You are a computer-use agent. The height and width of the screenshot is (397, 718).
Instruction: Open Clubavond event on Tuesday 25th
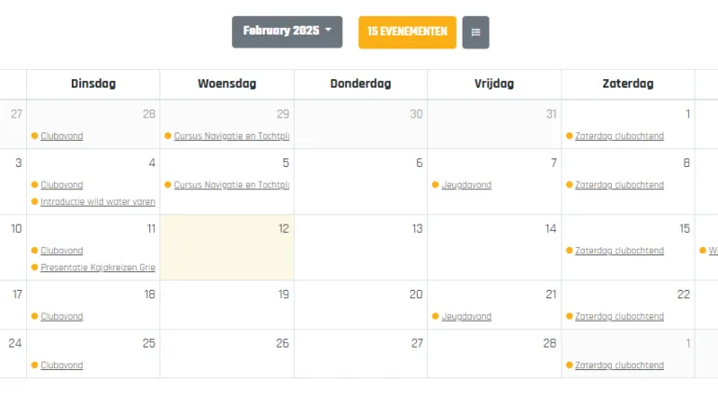(x=62, y=365)
